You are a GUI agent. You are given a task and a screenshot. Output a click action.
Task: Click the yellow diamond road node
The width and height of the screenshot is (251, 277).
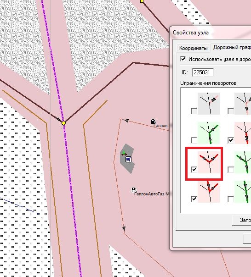pyautogui.click(x=63, y=123)
